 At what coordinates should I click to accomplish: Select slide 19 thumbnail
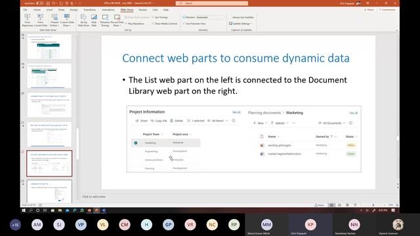[49, 76]
